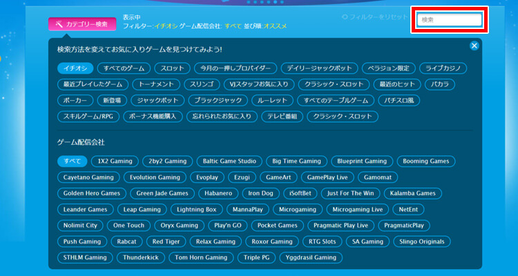Choose Play'n GO provider
518x276 pixels.
tap(228, 226)
